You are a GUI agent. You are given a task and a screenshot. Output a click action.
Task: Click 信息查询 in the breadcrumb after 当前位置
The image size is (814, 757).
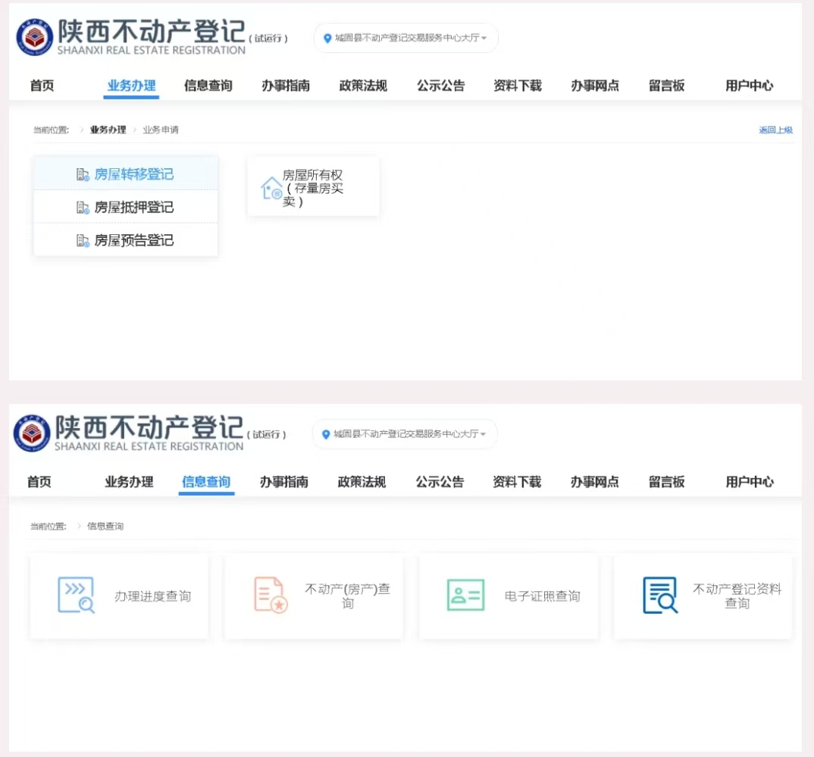(105, 526)
